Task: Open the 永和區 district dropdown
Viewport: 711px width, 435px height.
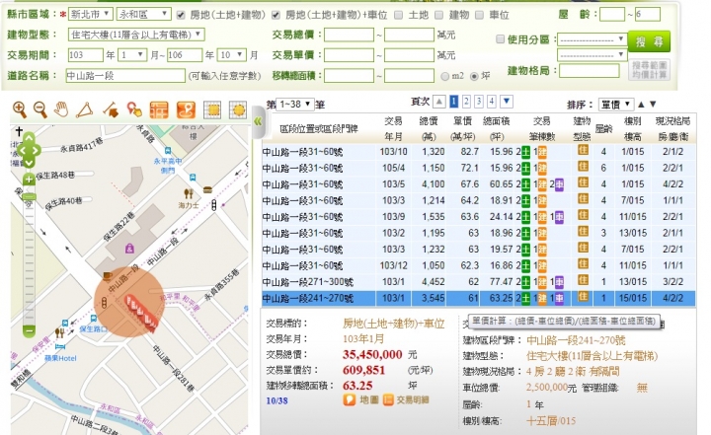Action: click(x=143, y=14)
